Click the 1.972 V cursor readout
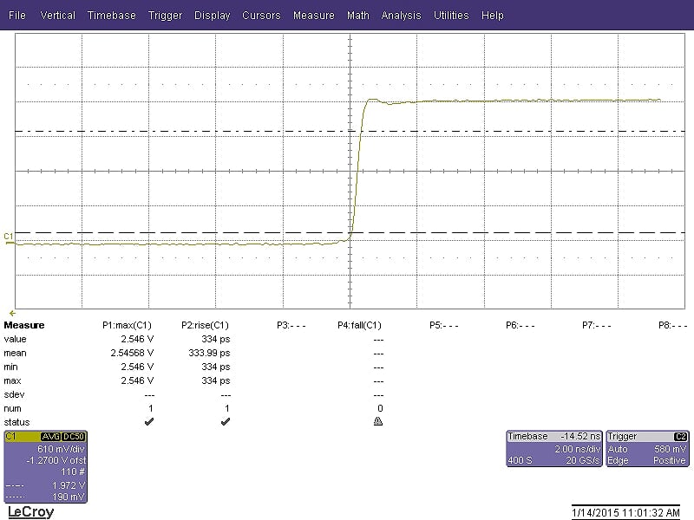The image size is (694, 520). click(69, 485)
